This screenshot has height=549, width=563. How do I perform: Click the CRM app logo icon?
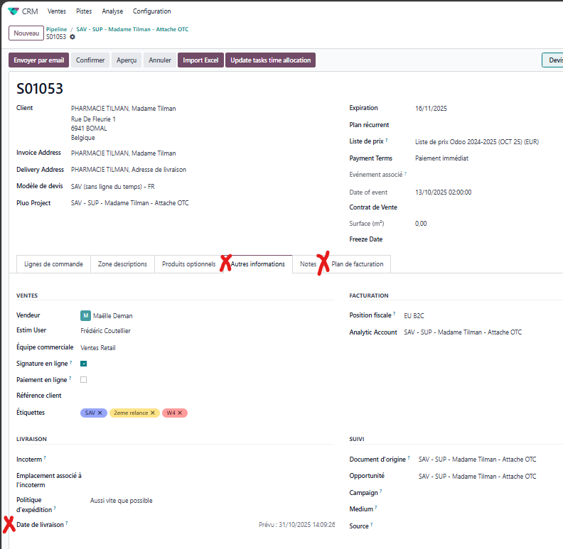tap(14, 11)
